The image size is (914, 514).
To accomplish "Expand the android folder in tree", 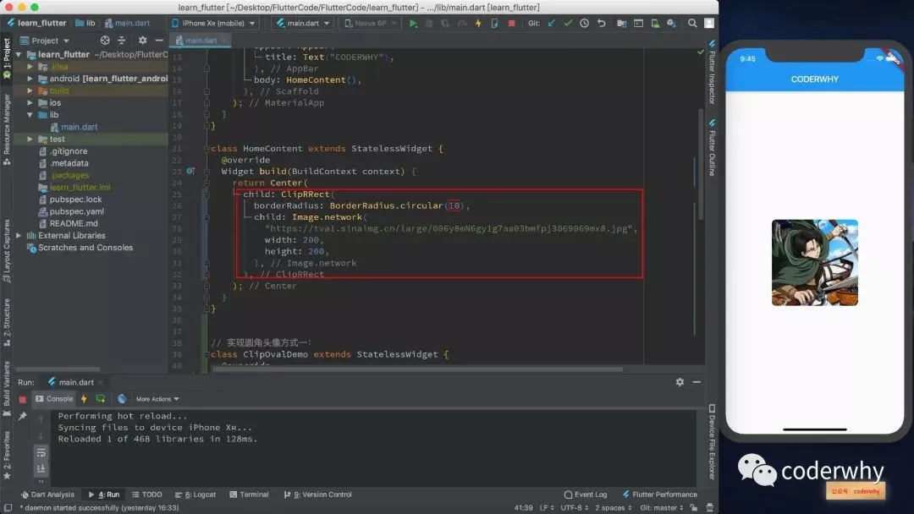I will (x=30, y=79).
